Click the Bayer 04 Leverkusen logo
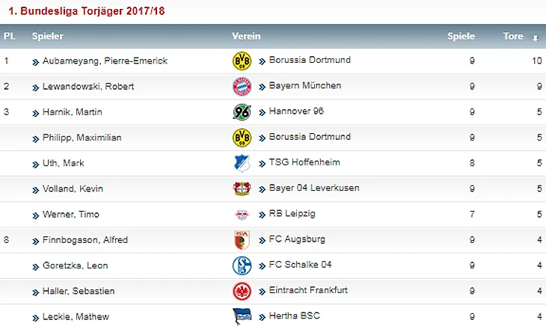The width and height of the screenshot is (546, 329). [242, 188]
